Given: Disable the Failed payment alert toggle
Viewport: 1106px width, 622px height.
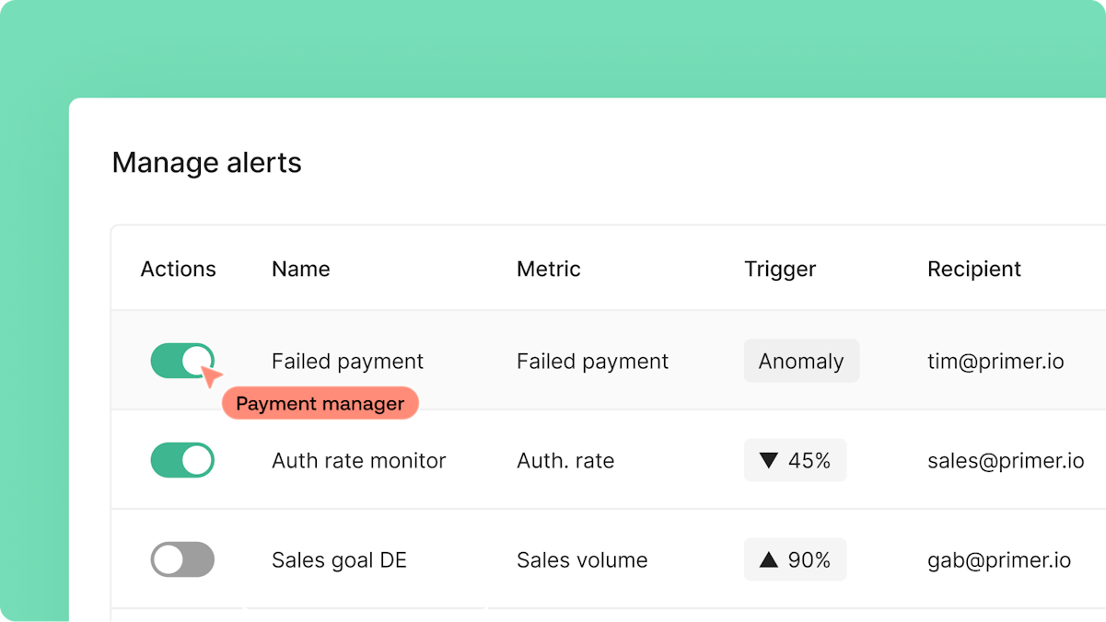Looking at the screenshot, I should pos(182,361).
